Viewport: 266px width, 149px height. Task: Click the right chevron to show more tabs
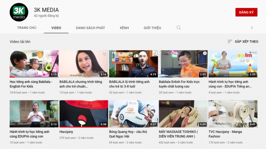point(252,28)
